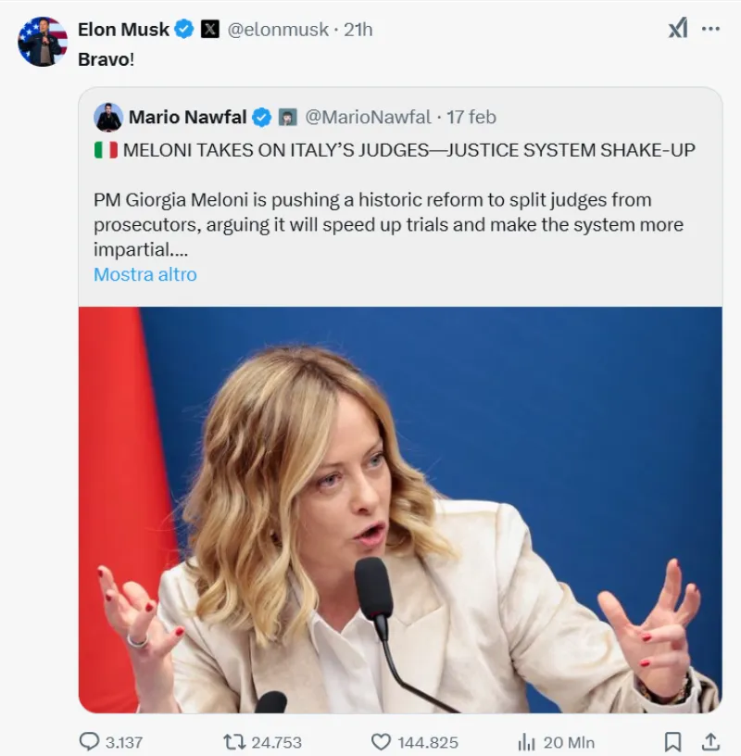Viewport: 741px width, 756px height.
Task: Open Mario Nawfal's small profile picture
Action: click(108, 117)
